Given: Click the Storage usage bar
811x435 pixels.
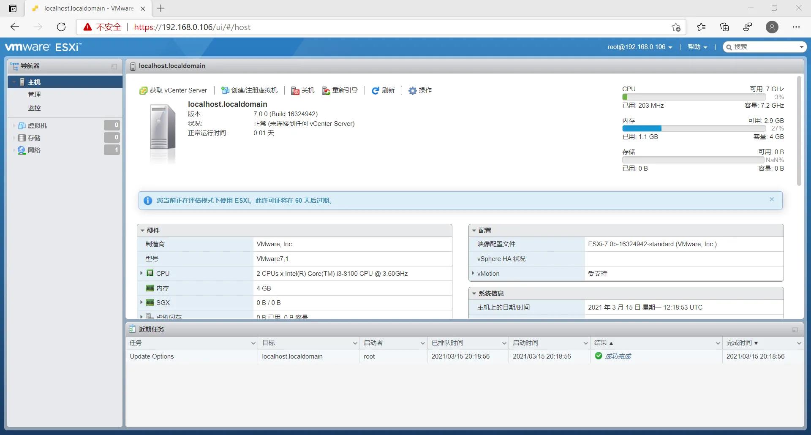Looking at the screenshot, I should [x=694, y=160].
